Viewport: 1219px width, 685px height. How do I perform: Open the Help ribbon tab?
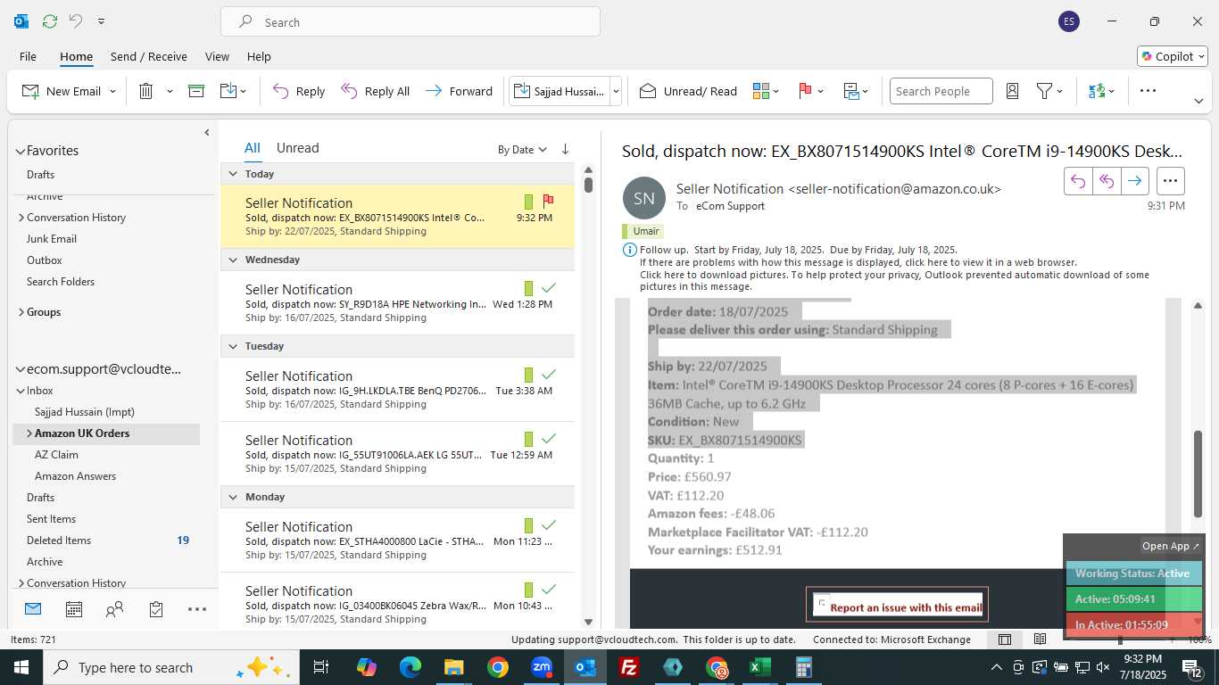pos(259,56)
